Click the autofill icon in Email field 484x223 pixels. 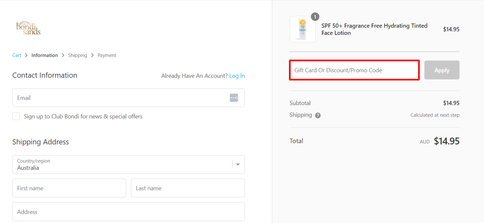coord(234,98)
